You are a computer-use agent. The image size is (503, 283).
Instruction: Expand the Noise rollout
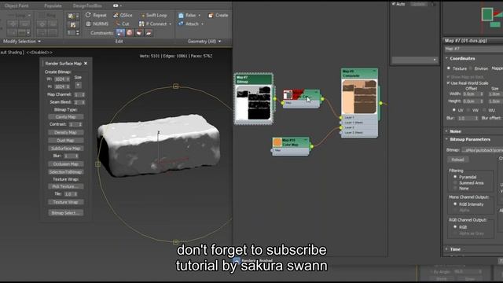click(x=447, y=131)
